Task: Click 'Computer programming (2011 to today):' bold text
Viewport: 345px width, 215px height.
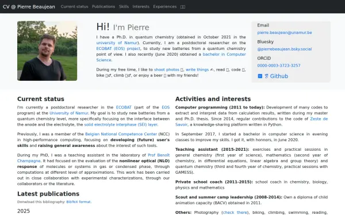Action: pos(220,107)
